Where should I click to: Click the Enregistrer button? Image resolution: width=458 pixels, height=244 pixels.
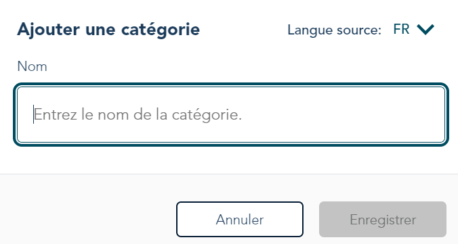coord(383,219)
